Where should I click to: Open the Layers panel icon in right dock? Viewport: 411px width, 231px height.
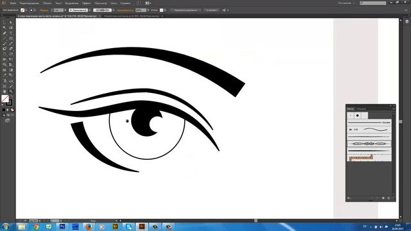coord(407,22)
